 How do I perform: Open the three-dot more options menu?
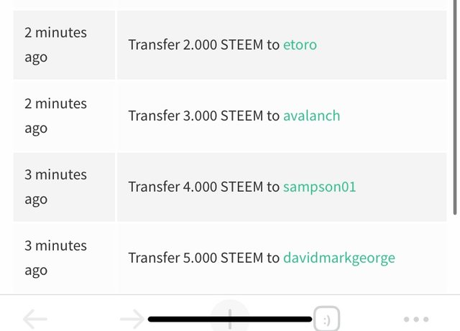[416, 319]
